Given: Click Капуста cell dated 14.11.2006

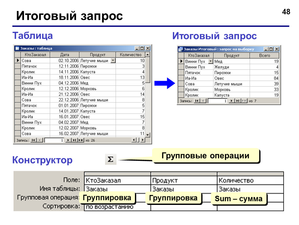Looking at the screenshot, I should coord(97,72).
